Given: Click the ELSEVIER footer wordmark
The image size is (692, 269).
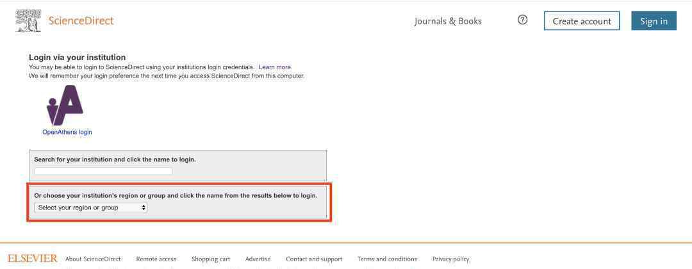Looking at the screenshot, I should point(33,258).
